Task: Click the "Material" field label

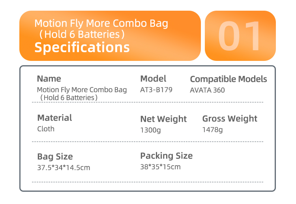Action: (54, 118)
